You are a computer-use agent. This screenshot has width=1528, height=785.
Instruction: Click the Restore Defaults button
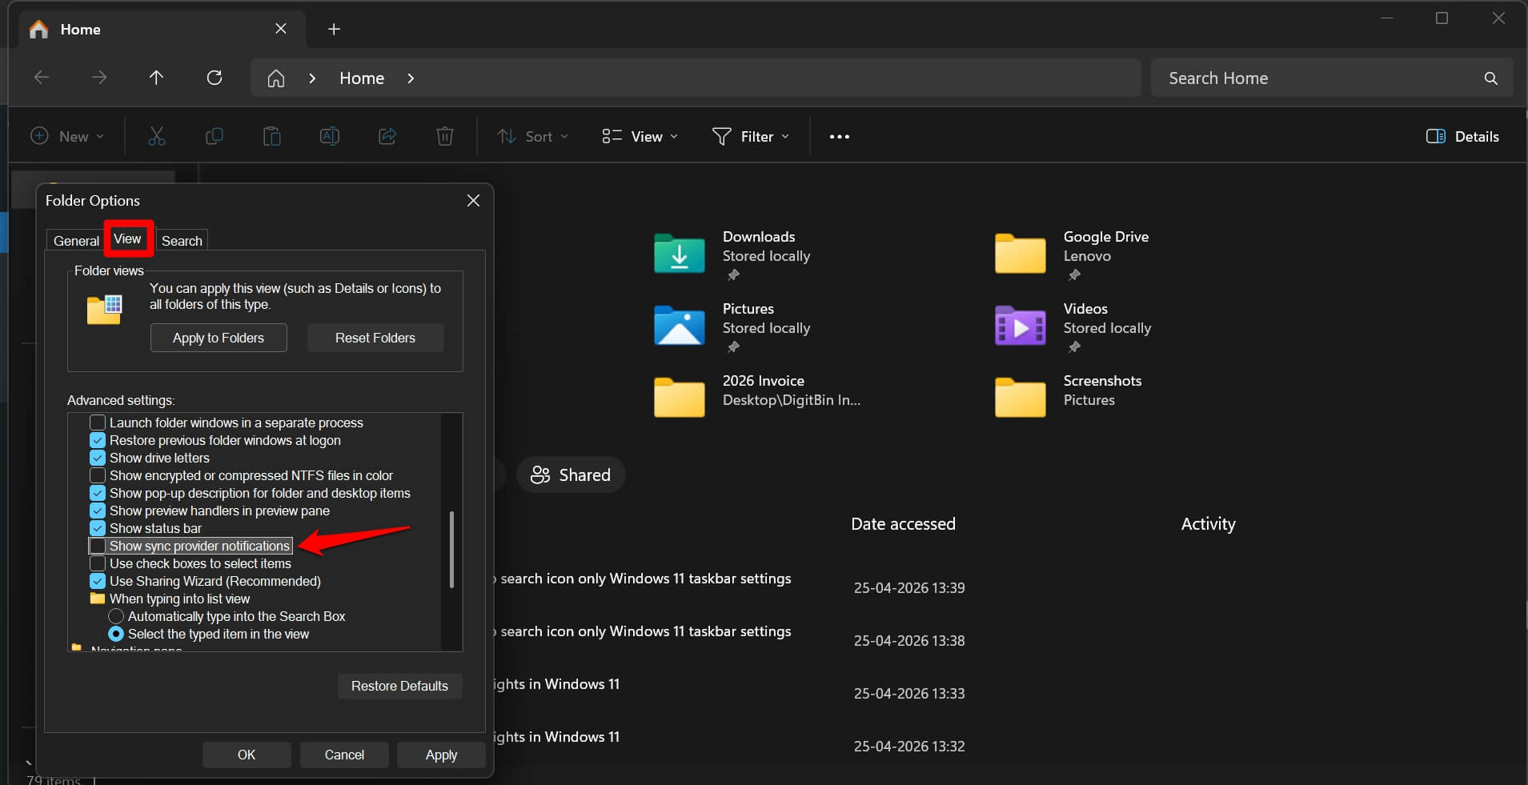(x=399, y=685)
